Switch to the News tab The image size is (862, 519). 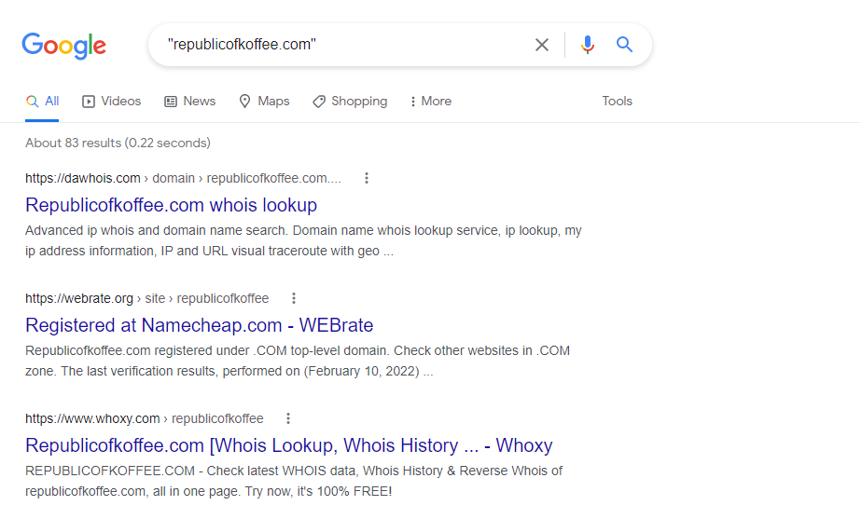tap(189, 101)
